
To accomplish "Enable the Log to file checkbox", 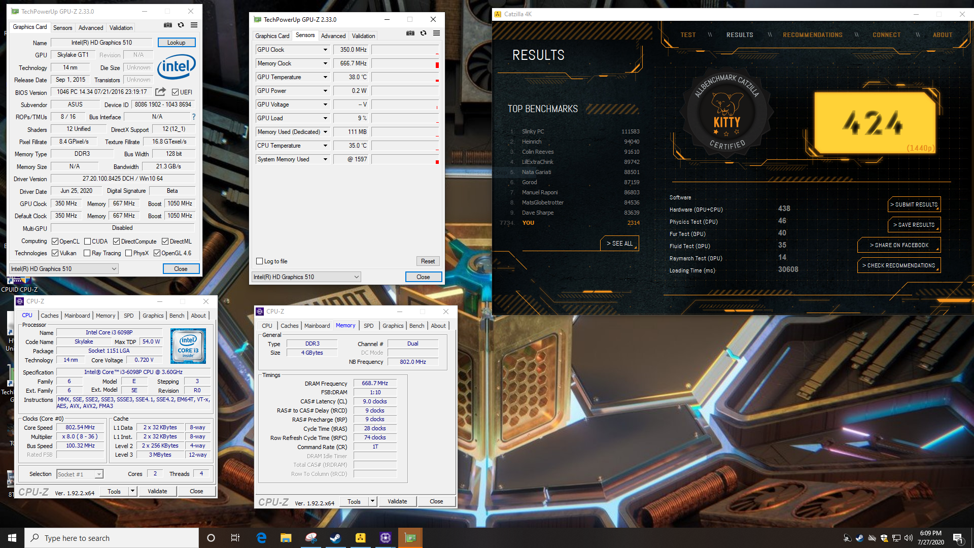I will pos(260,261).
